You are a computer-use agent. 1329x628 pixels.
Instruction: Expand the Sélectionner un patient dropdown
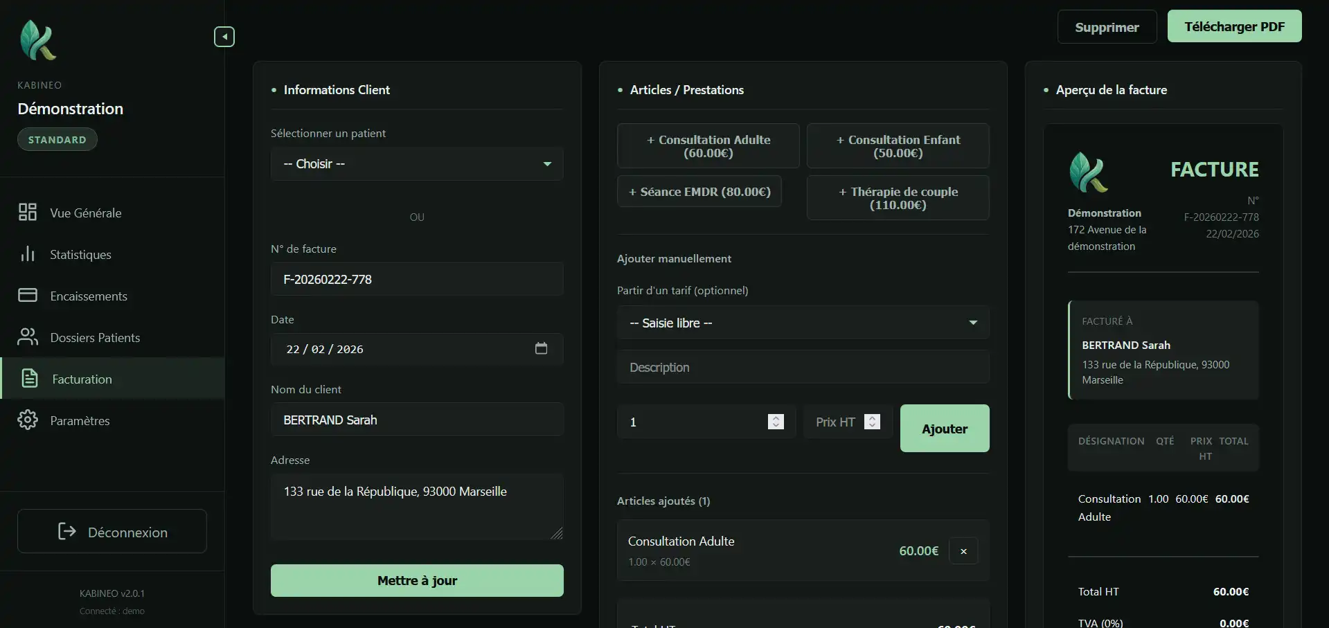[417, 164]
